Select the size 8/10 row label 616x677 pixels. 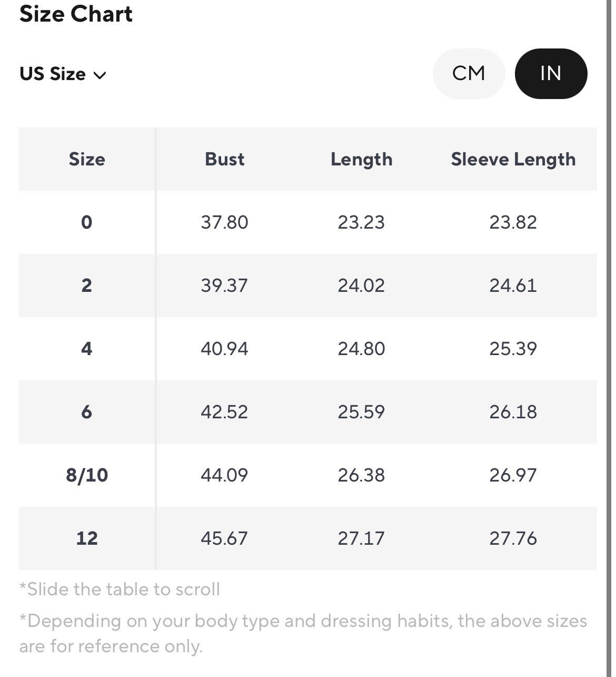(x=87, y=475)
